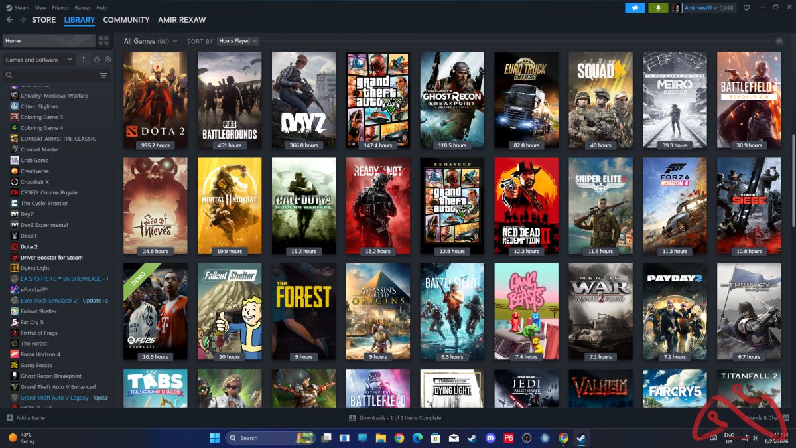Click Add a Game button
This screenshot has height=448, width=796.
(x=26, y=418)
